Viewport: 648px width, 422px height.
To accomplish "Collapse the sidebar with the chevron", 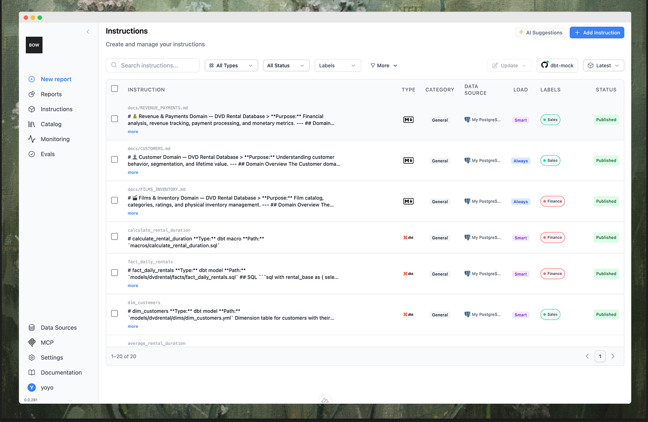I will click(88, 32).
